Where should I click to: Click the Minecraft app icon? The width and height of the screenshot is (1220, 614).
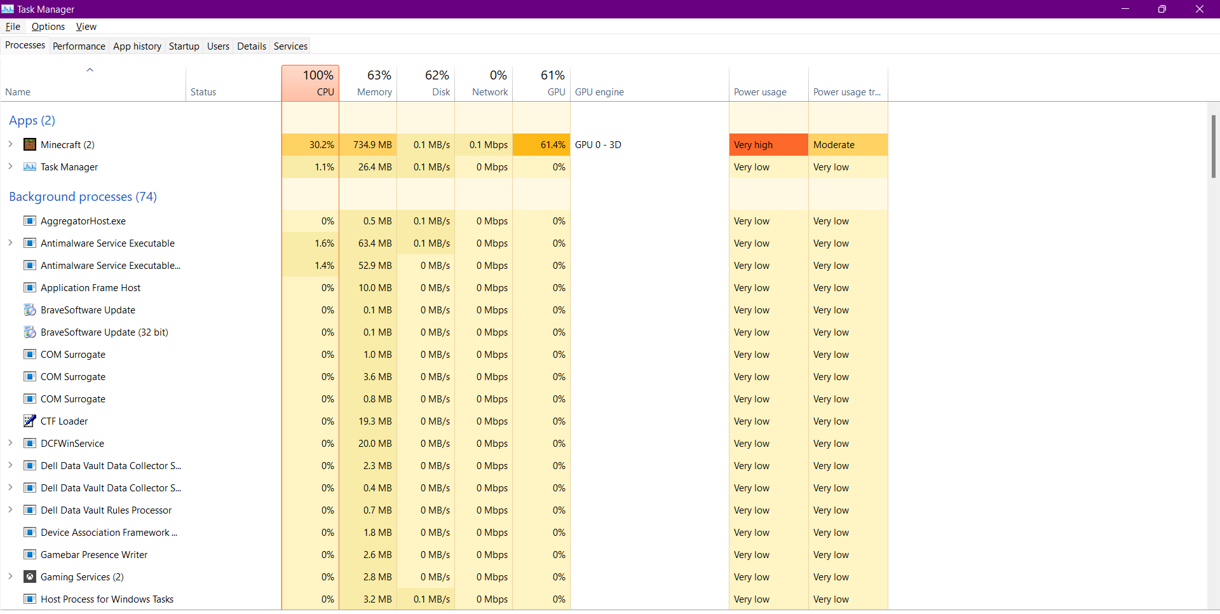pos(30,145)
